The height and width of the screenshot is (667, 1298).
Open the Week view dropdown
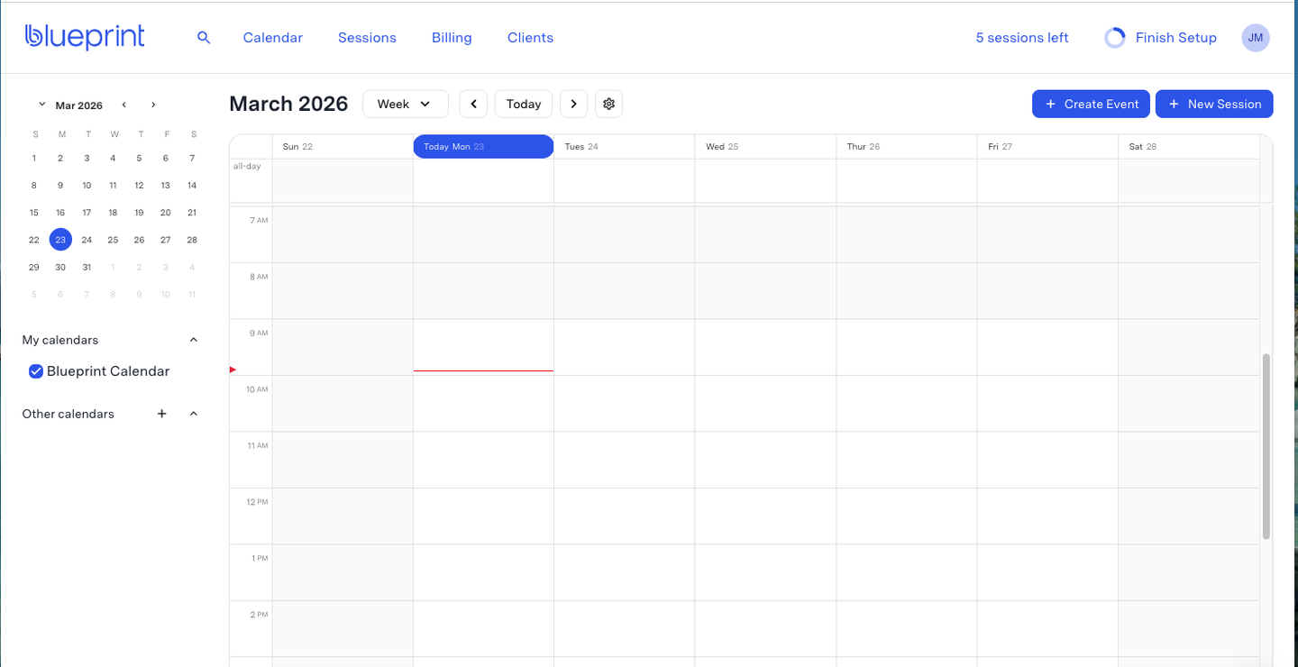(x=405, y=104)
